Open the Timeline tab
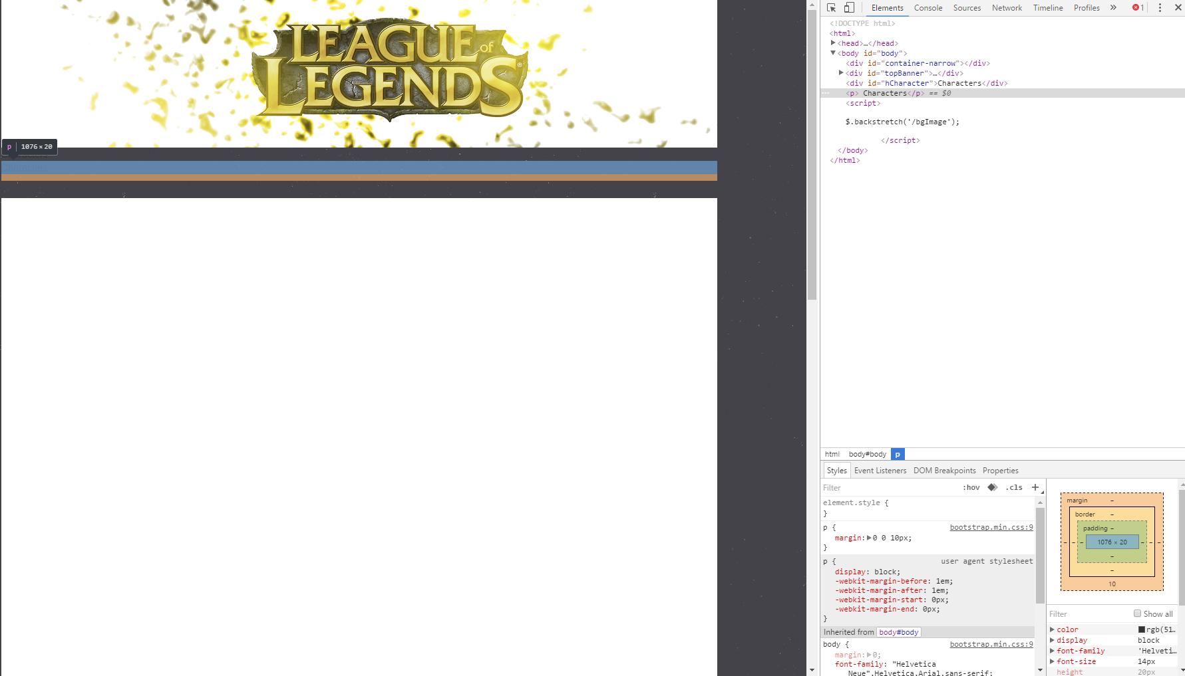 point(1048,8)
